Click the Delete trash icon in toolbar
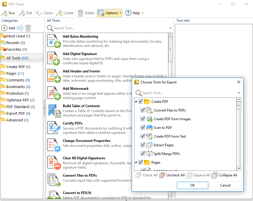Image resolution: width=253 pixels, height=201 pixels. pos(80,13)
